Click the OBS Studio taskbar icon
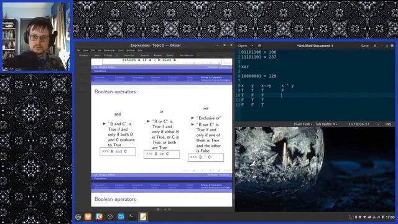Image resolution: width=398 pixels, height=224 pixels. click(110, 217)
